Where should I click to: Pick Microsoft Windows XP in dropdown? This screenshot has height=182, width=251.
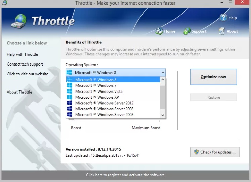click(97, 97)
